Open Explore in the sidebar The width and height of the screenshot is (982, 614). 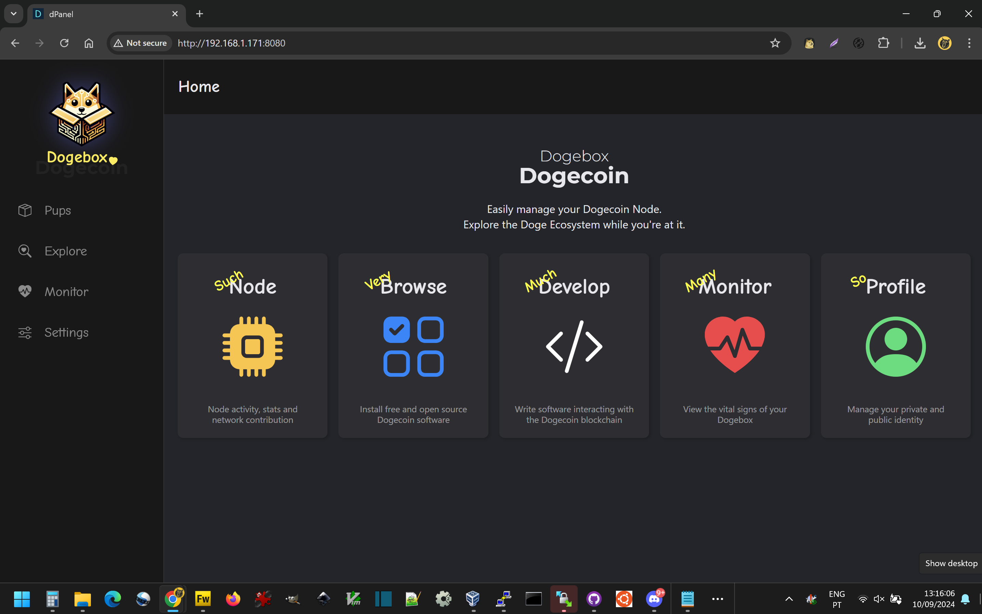pyautogui.click(x=66, y=251)
